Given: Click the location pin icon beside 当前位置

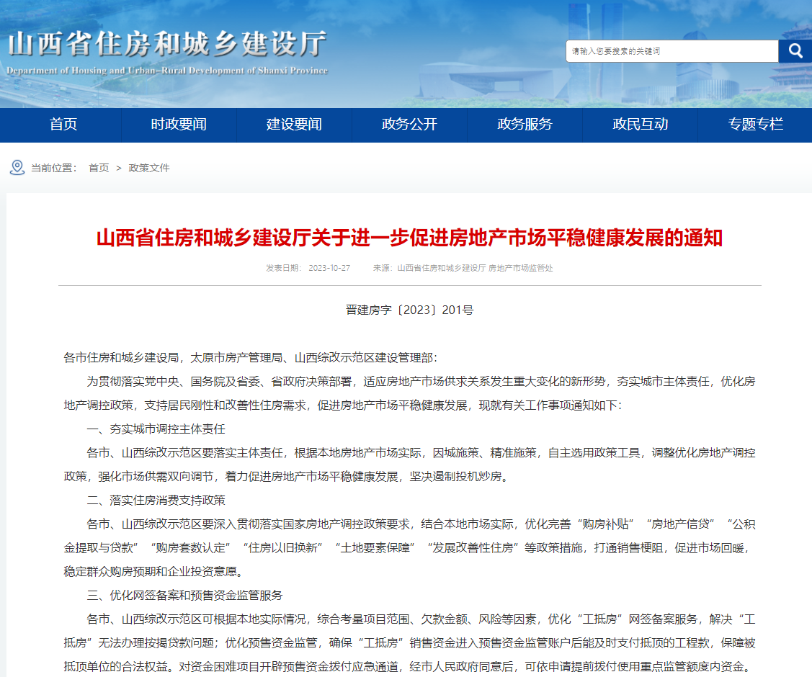Looking at the screenshot, I should click(17, 168).
